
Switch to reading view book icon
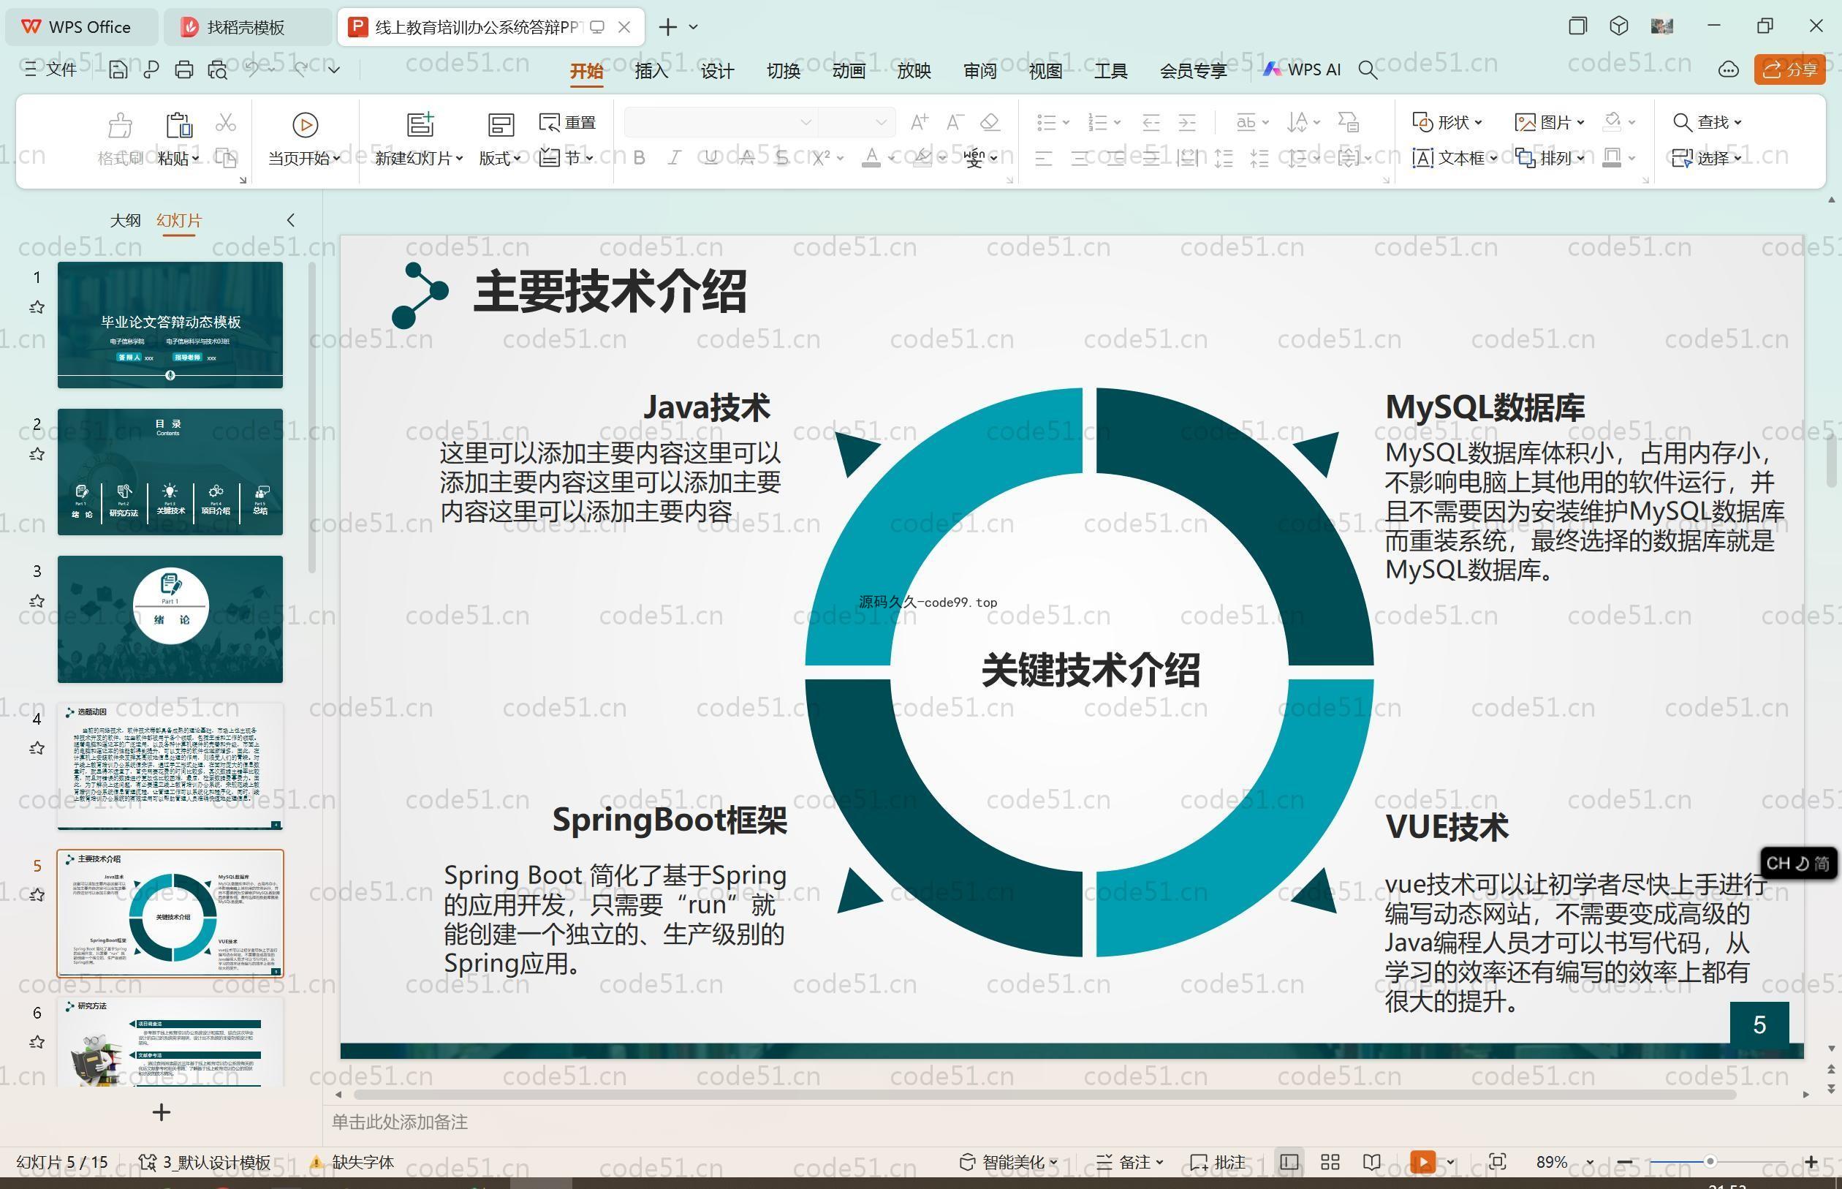point(1371,1161)
